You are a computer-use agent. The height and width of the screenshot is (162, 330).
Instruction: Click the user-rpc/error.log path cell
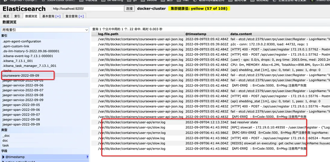(x=132, y=133)
